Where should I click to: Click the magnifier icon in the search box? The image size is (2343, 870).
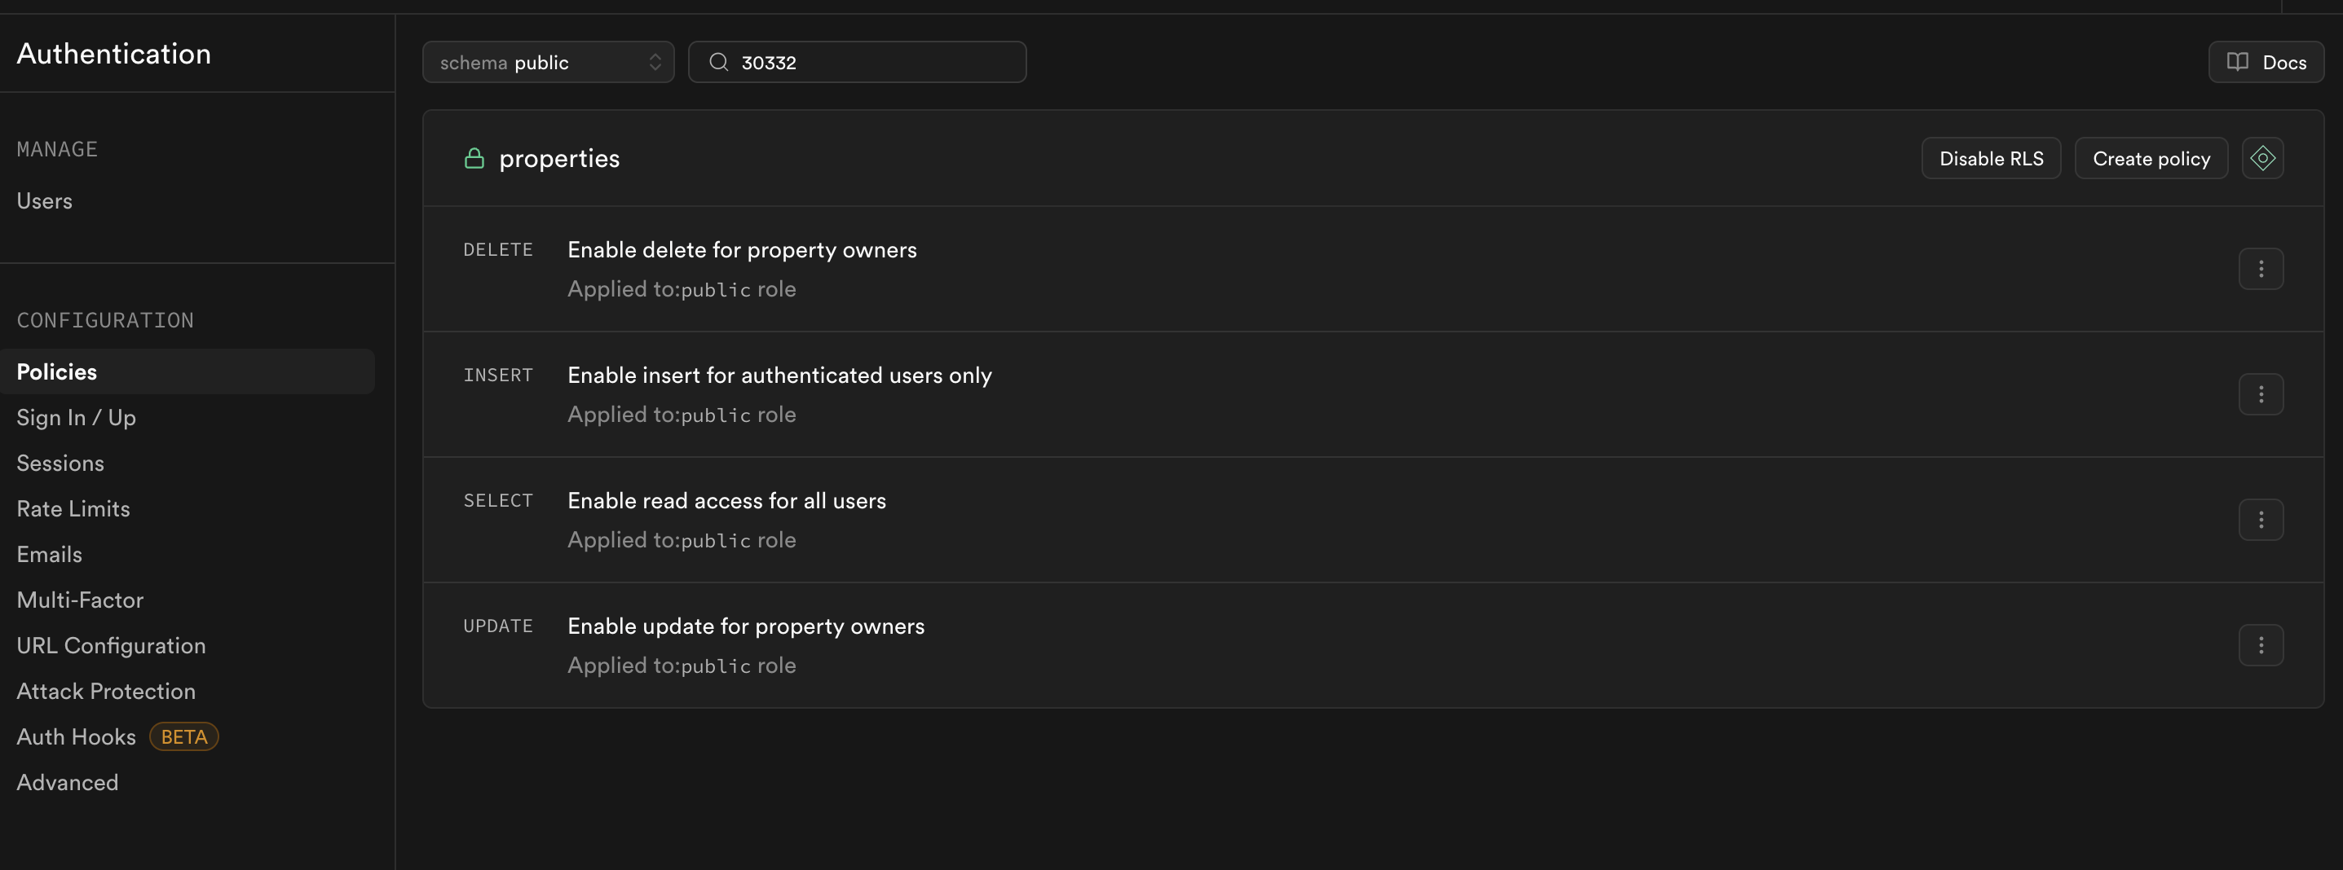[718, 62]
